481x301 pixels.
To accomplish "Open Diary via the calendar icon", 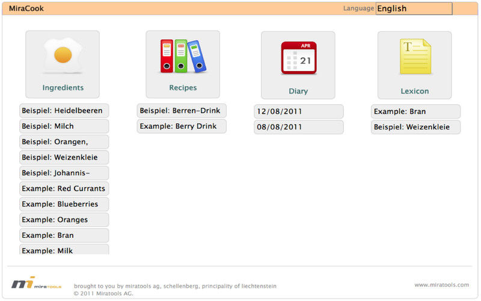I will point(298,58).
